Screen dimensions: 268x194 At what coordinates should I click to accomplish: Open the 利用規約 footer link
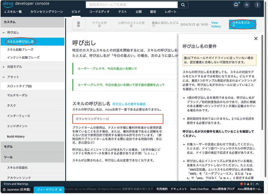[x=162, y=189]
